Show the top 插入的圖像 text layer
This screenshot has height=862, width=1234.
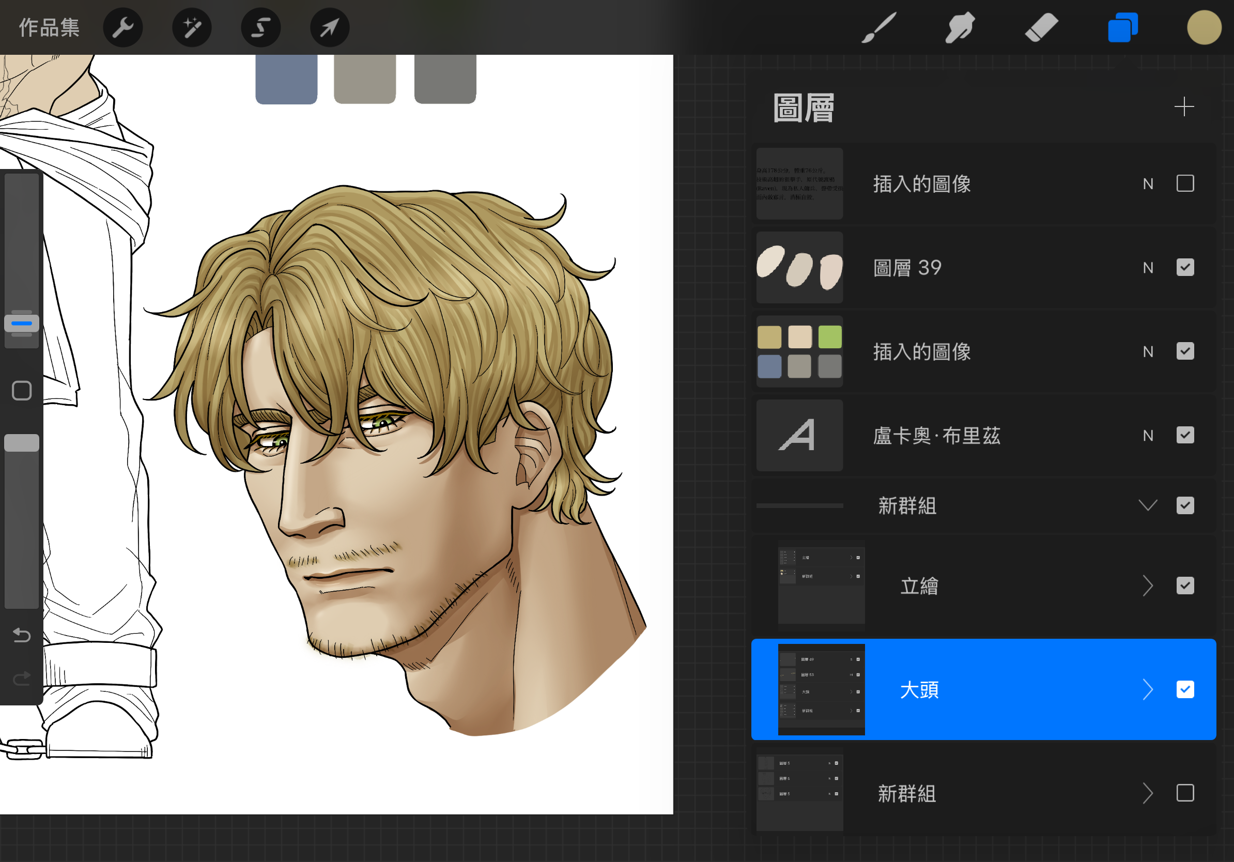click(x=1184, y=183)
